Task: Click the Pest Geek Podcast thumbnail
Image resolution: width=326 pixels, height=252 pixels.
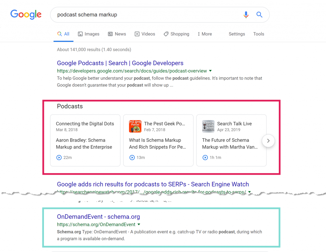Action: coord(135,126)
